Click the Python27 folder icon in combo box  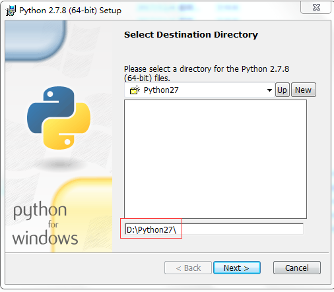135,90
